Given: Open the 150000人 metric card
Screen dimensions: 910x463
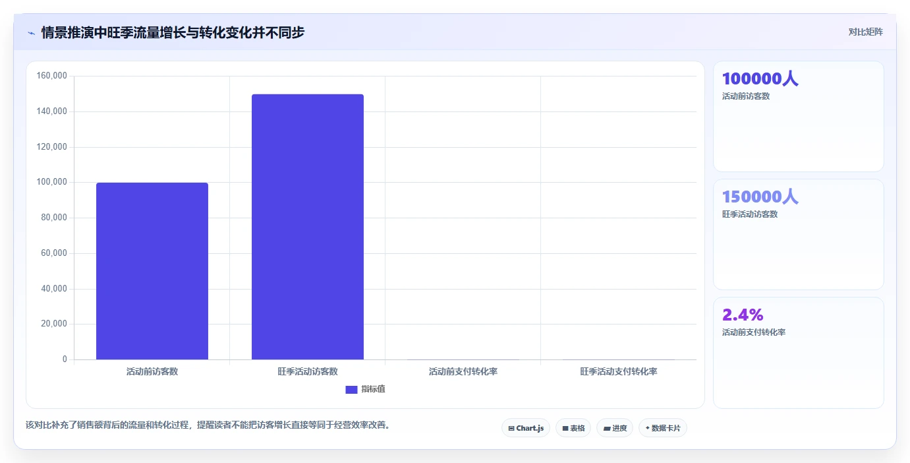Looking at the screenshot, I should point(799,234).
